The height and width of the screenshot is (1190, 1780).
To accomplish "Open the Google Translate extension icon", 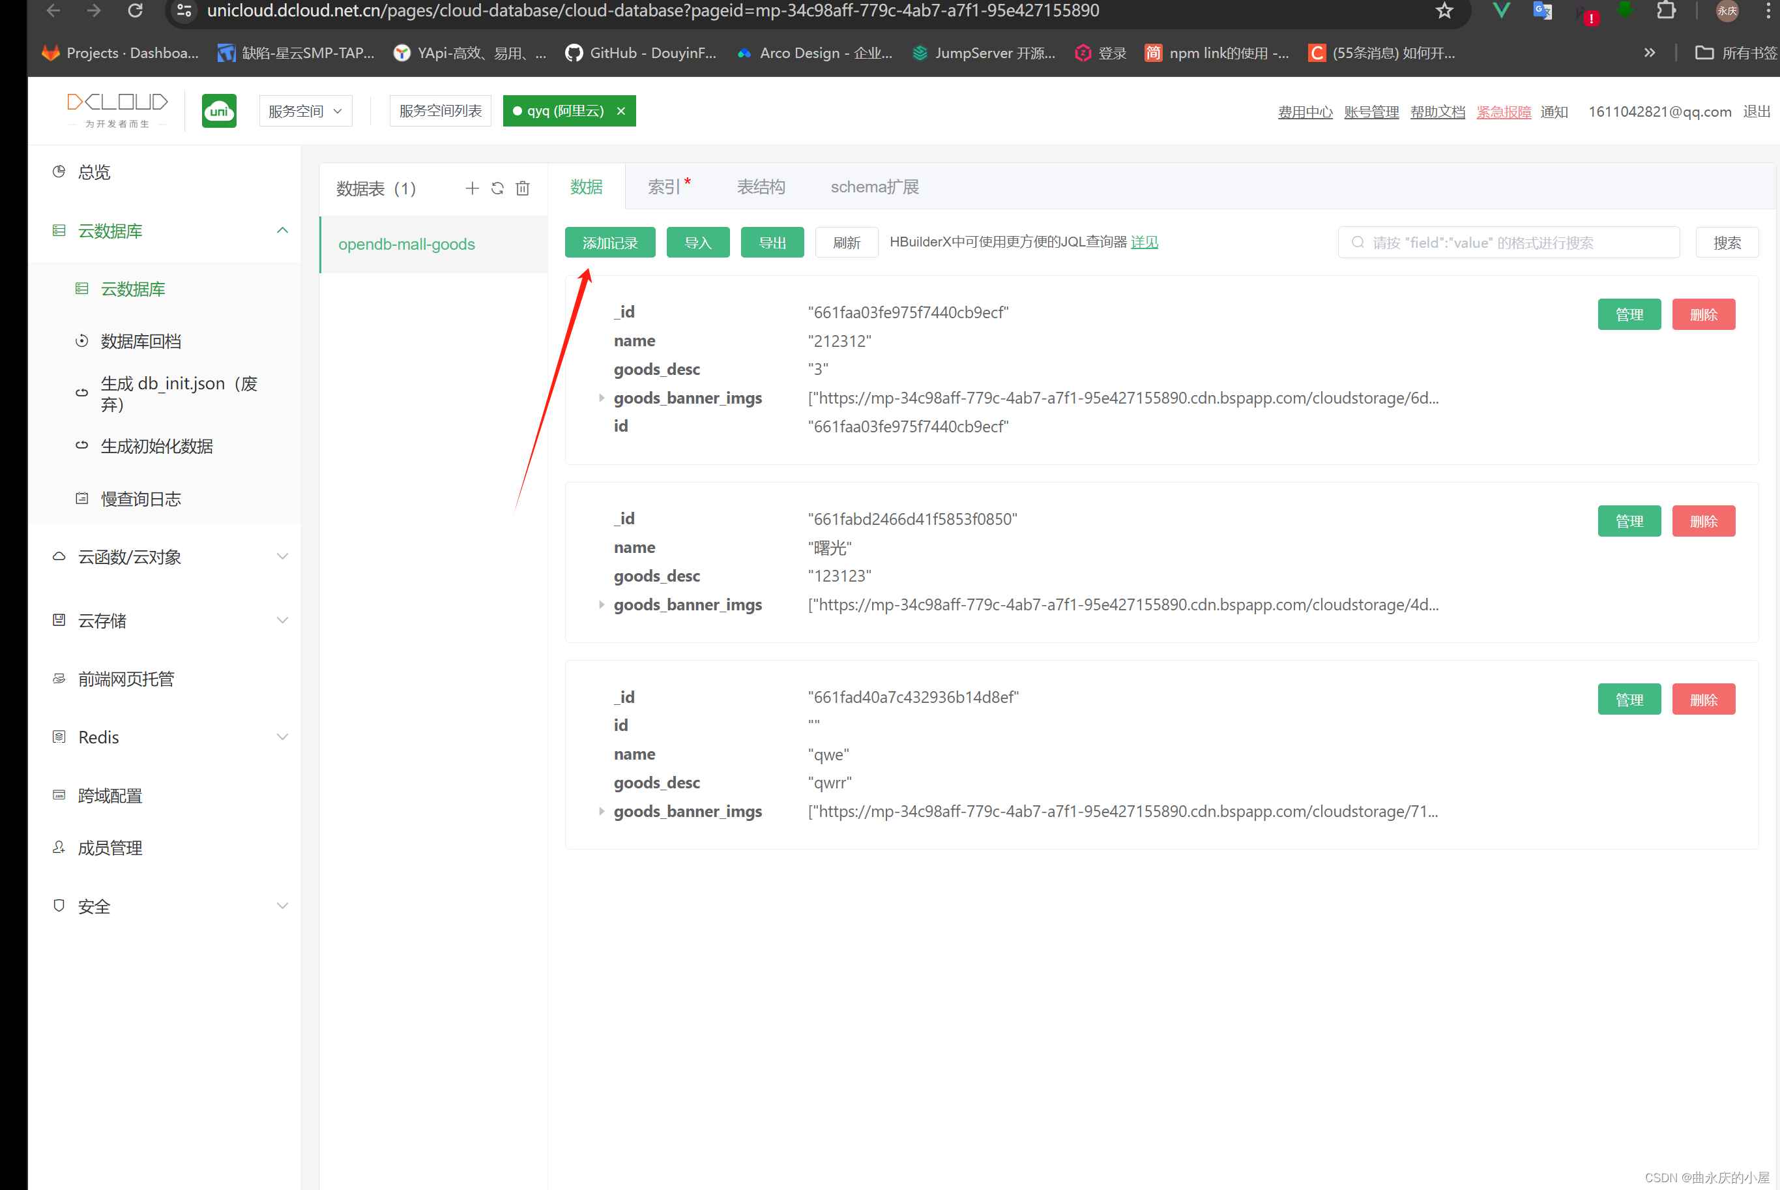I will point(1543,10).
